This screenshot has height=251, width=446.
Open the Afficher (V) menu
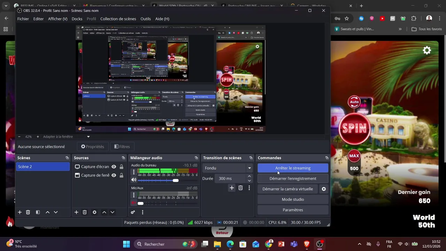[x=57, y=19]
